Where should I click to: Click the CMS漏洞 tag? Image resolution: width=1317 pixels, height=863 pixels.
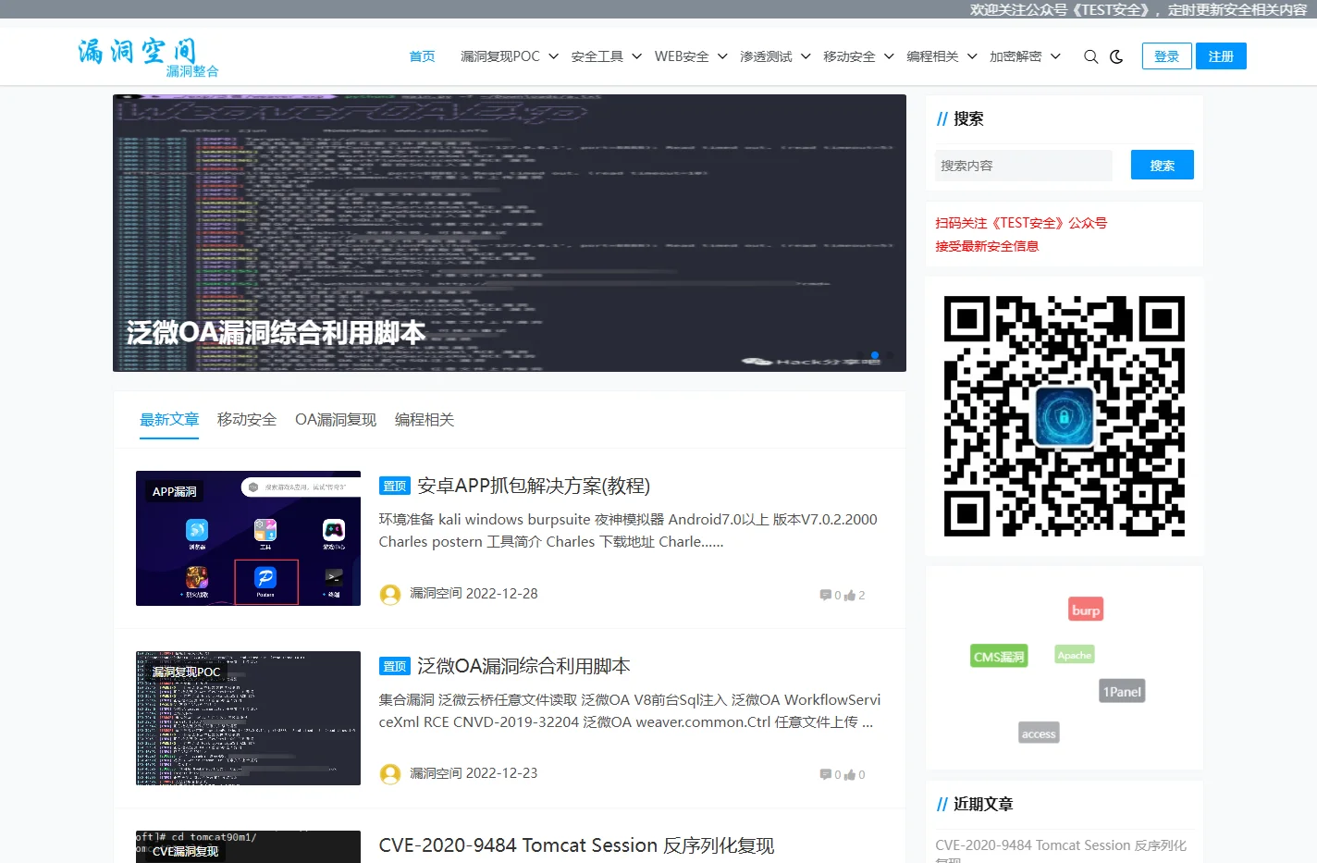(999, 657)
